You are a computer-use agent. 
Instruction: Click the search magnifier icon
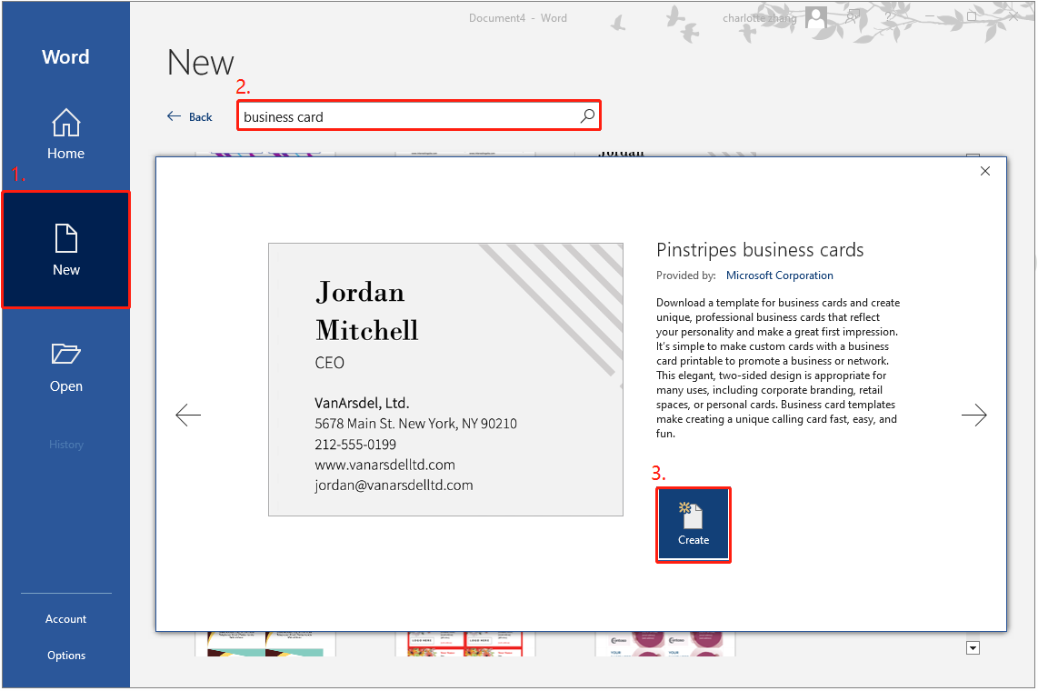tap(587, 116)
